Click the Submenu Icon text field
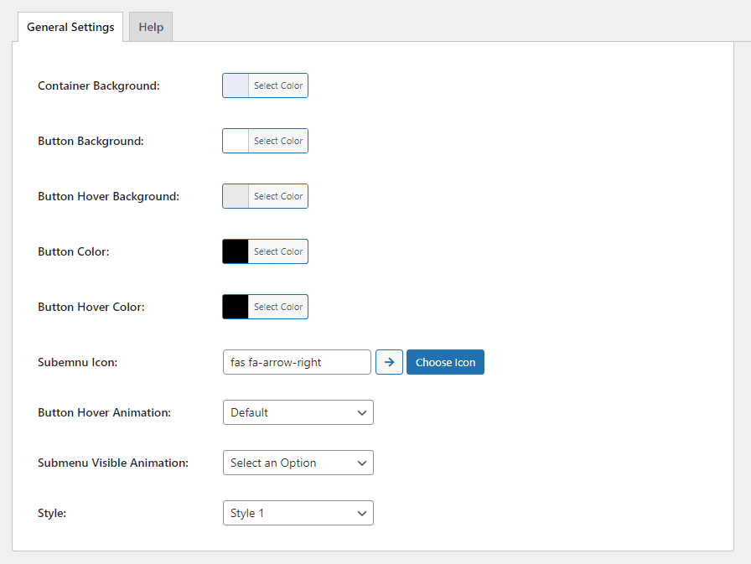Image resolution: width=751 pixels, height=564 pixels. (297, 362)
